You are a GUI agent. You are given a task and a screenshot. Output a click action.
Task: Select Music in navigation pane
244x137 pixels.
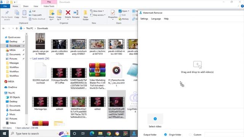pos(12,114)
